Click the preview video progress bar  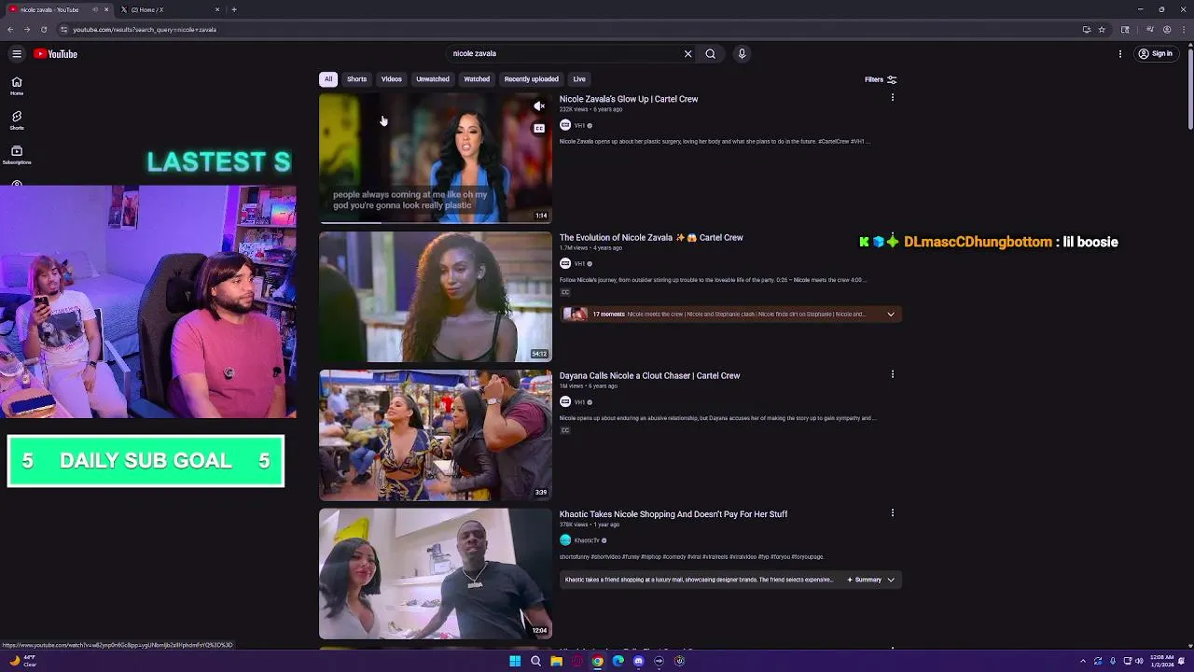tap(436, 222)
